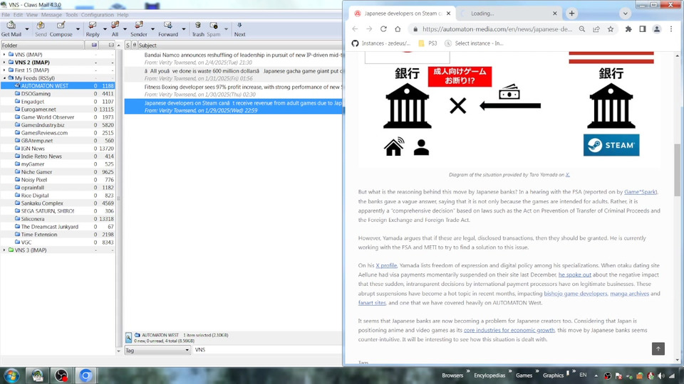The image size is (684, 384).
Task: Click Get Mail toolbar icon
Action: (11, 29)
